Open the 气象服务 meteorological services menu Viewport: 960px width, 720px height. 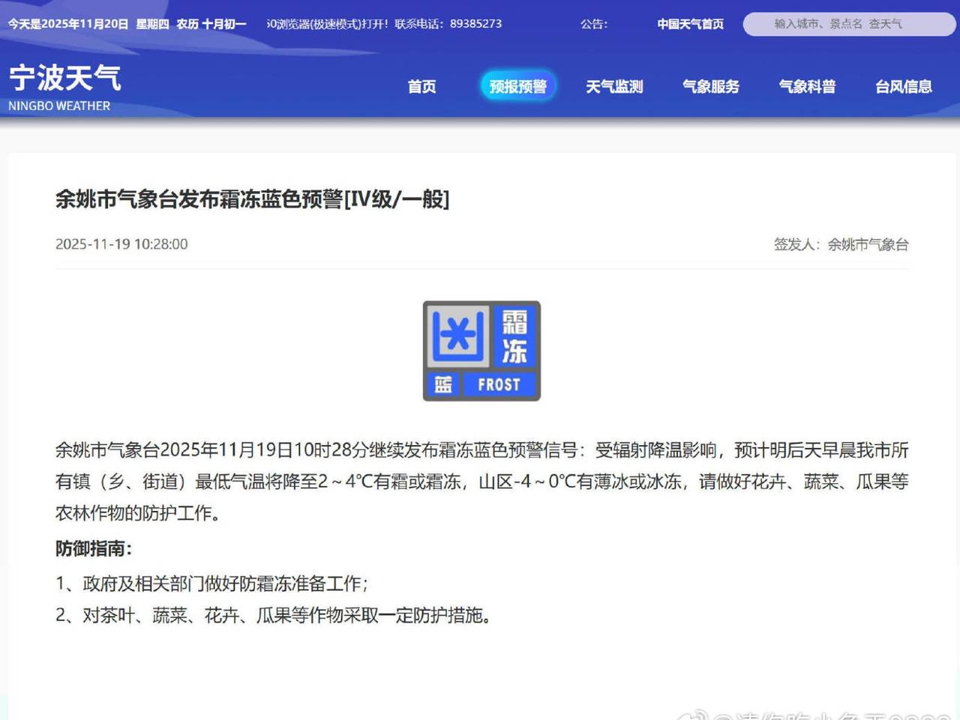[x=711, y=87]
